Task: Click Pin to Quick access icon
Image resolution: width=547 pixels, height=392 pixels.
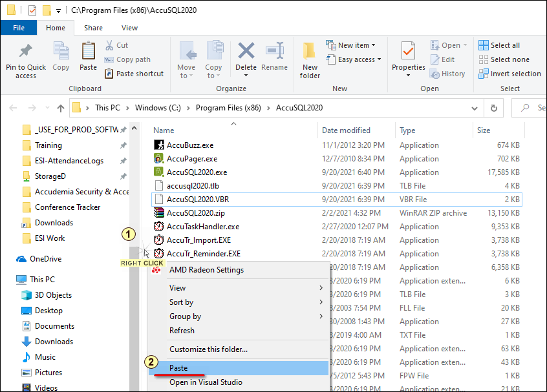Action: 25,51
